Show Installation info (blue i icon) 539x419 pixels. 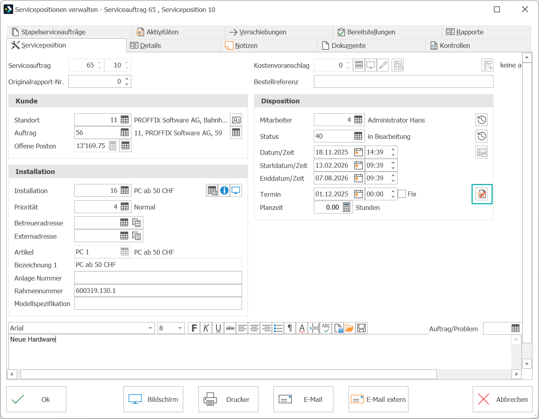coord(224,190)
